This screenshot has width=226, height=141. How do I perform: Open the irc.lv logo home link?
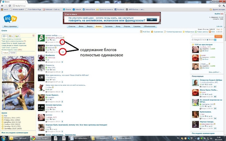[10, 19]
